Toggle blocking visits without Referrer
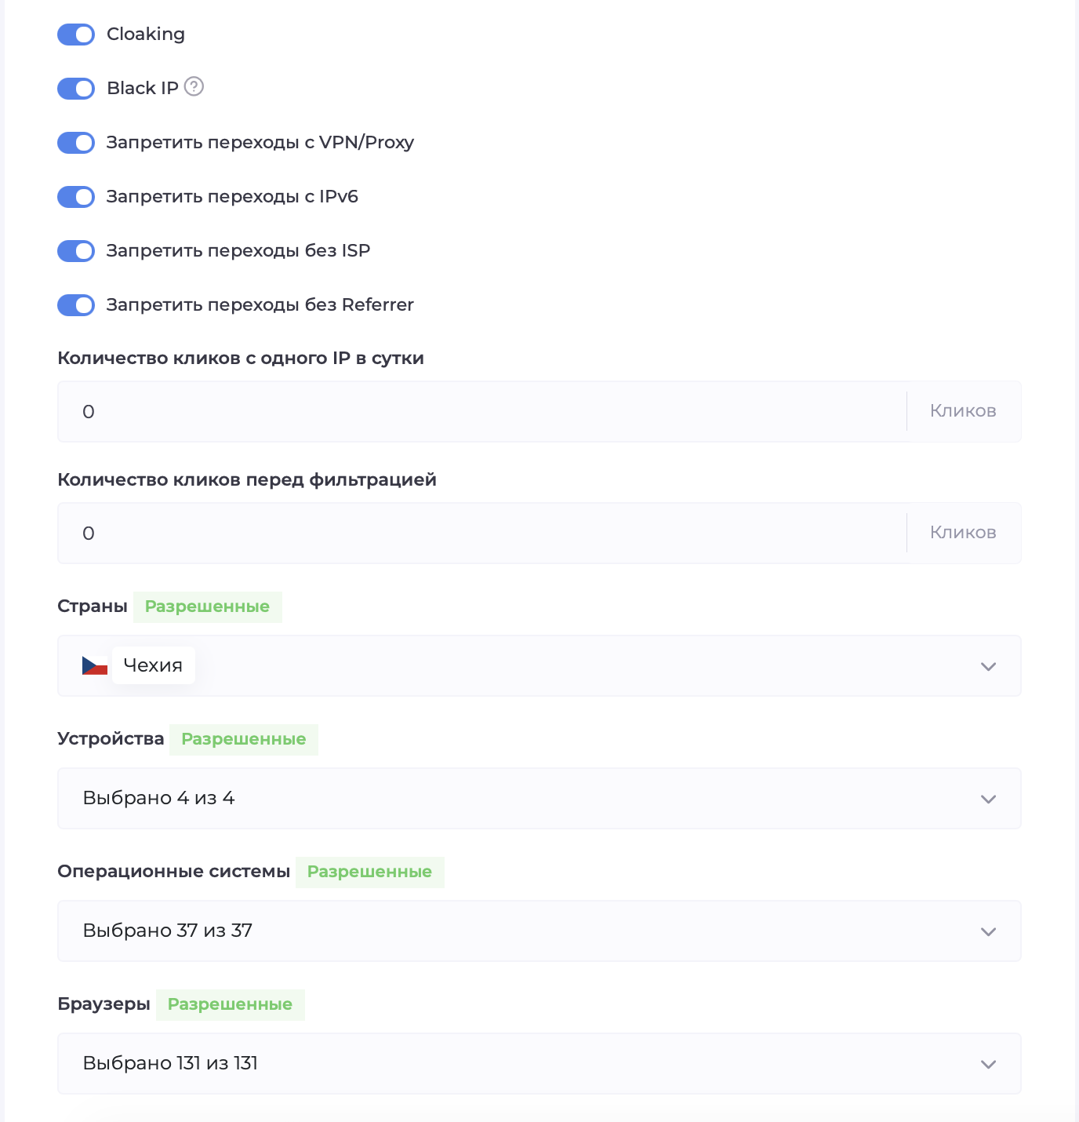This screenshot has width=1079, height=1122. [x=76, y=305]
